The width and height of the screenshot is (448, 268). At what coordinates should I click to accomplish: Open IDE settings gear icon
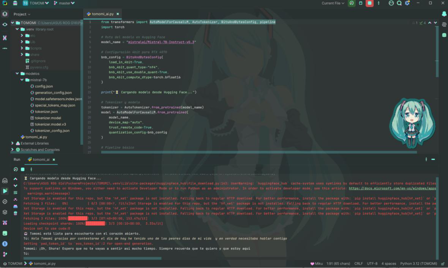407,3
